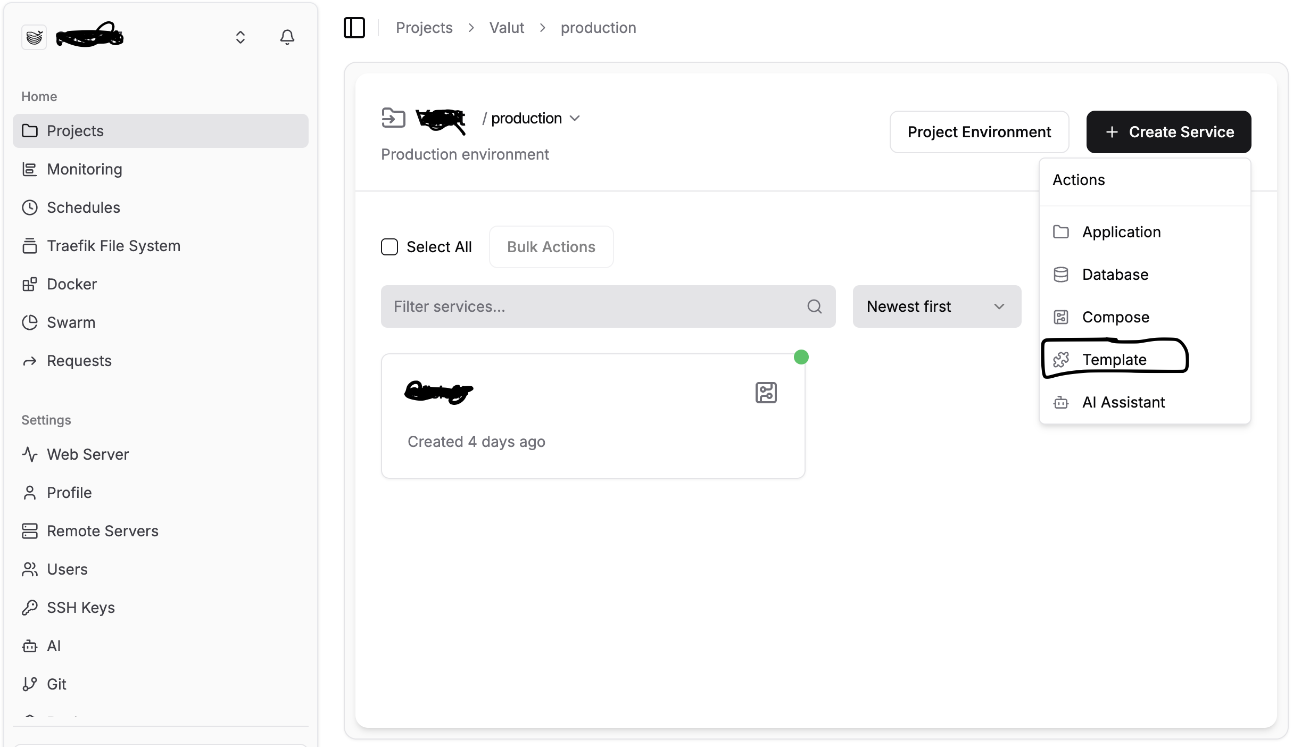Click the project folder icon beside production
The image size is (1293, 747).
pos(393,118)
